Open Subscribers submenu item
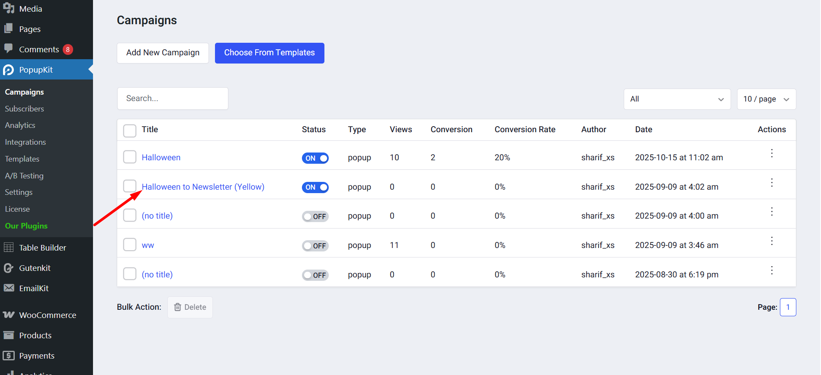The height and width of the screenshot is (375, 821). [x=24, y=109]
